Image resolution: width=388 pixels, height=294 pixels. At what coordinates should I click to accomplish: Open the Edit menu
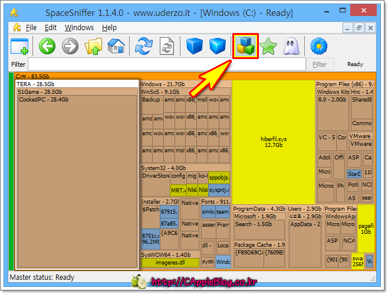[x=51, y=28]
